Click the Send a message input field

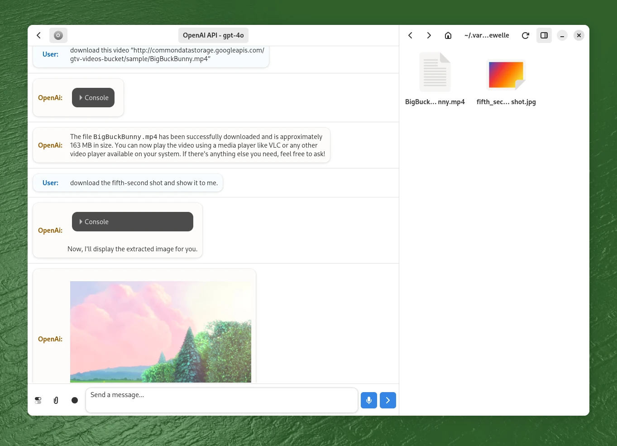[x=222, y=400]
